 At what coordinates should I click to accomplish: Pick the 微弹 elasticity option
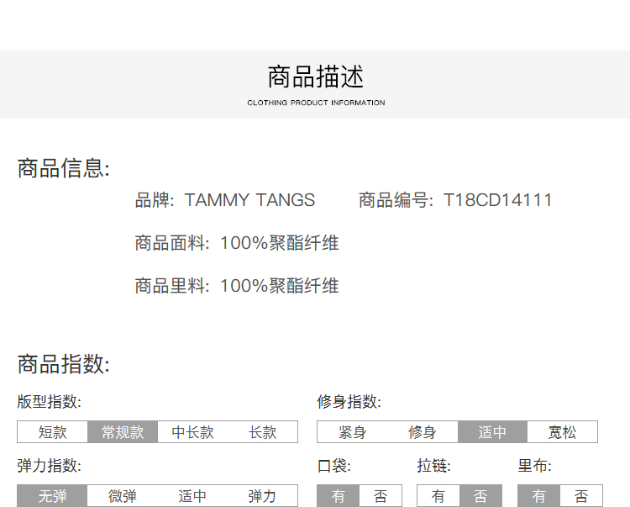pos(123,496)
